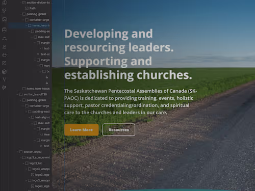This screenshot has width=255, height=191.
Task: Open the CMS database panel icon
Action: (x=4, y=30)
